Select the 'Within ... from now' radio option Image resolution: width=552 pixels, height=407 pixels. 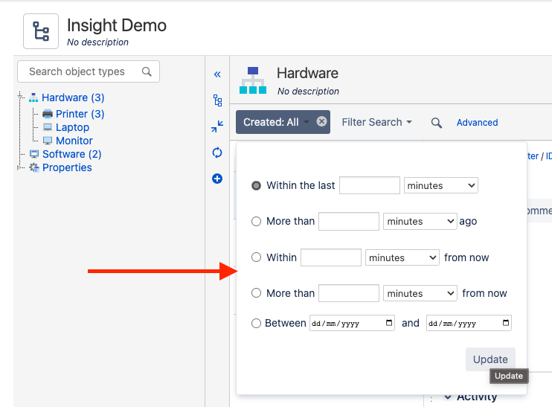point(256,257)
